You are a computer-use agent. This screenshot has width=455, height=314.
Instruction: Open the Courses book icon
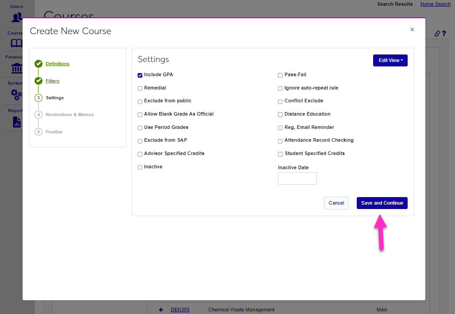tap(16, 43)
